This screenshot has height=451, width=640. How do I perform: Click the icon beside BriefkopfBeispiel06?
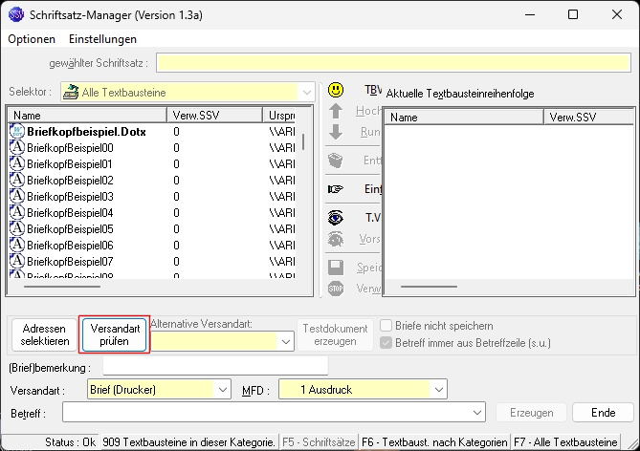16,245
